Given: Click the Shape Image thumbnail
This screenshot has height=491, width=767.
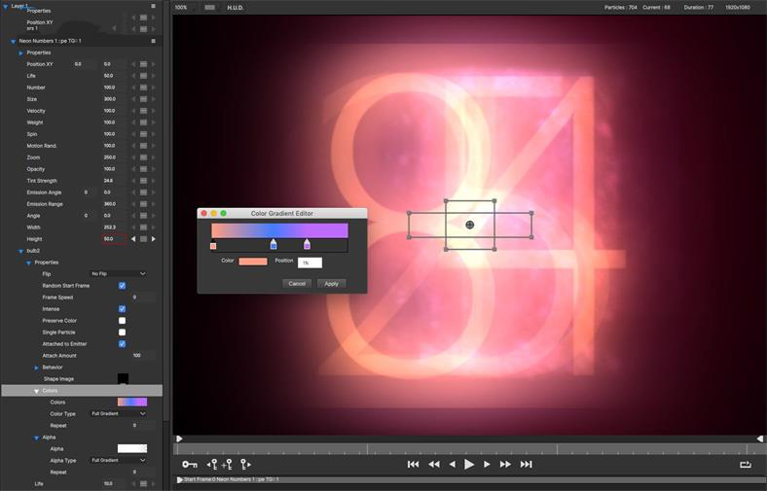Looking at the screenshot, I should click(124, 378).
